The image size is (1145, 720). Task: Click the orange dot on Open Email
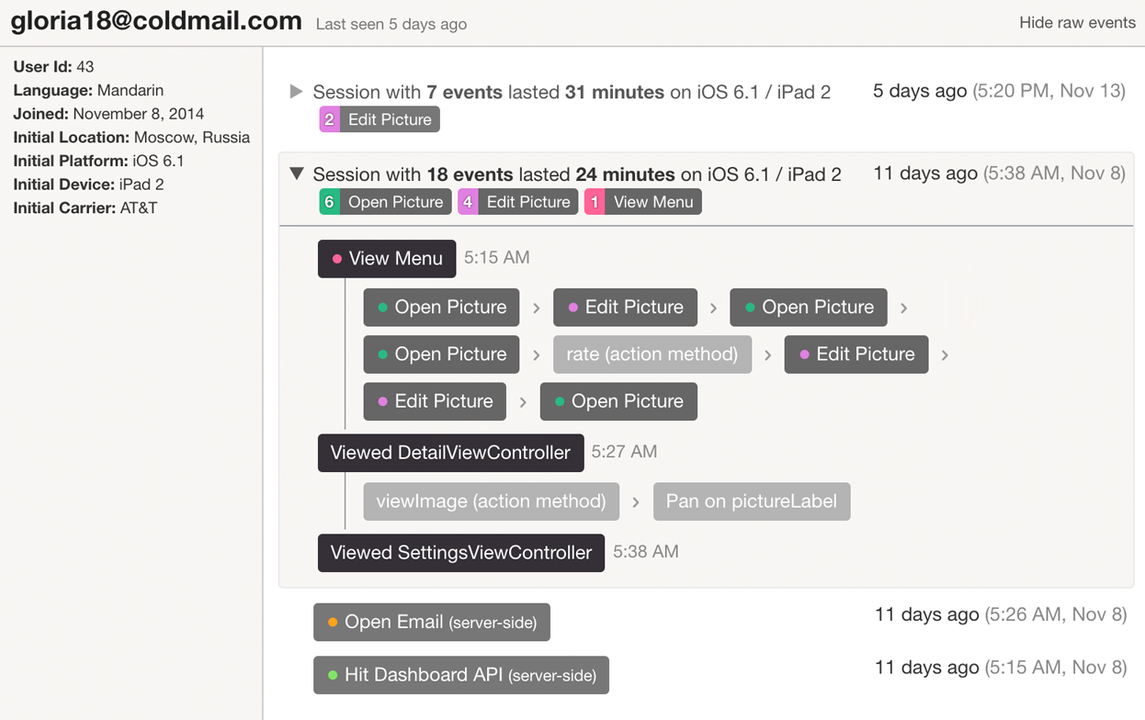pyautogui.click(x=333, y=623)
